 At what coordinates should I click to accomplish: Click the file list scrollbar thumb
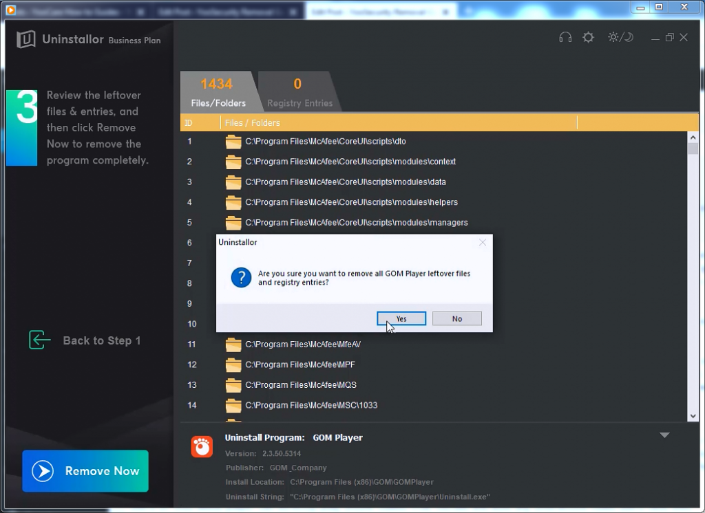pyautogui.click(x=693, y=149)
